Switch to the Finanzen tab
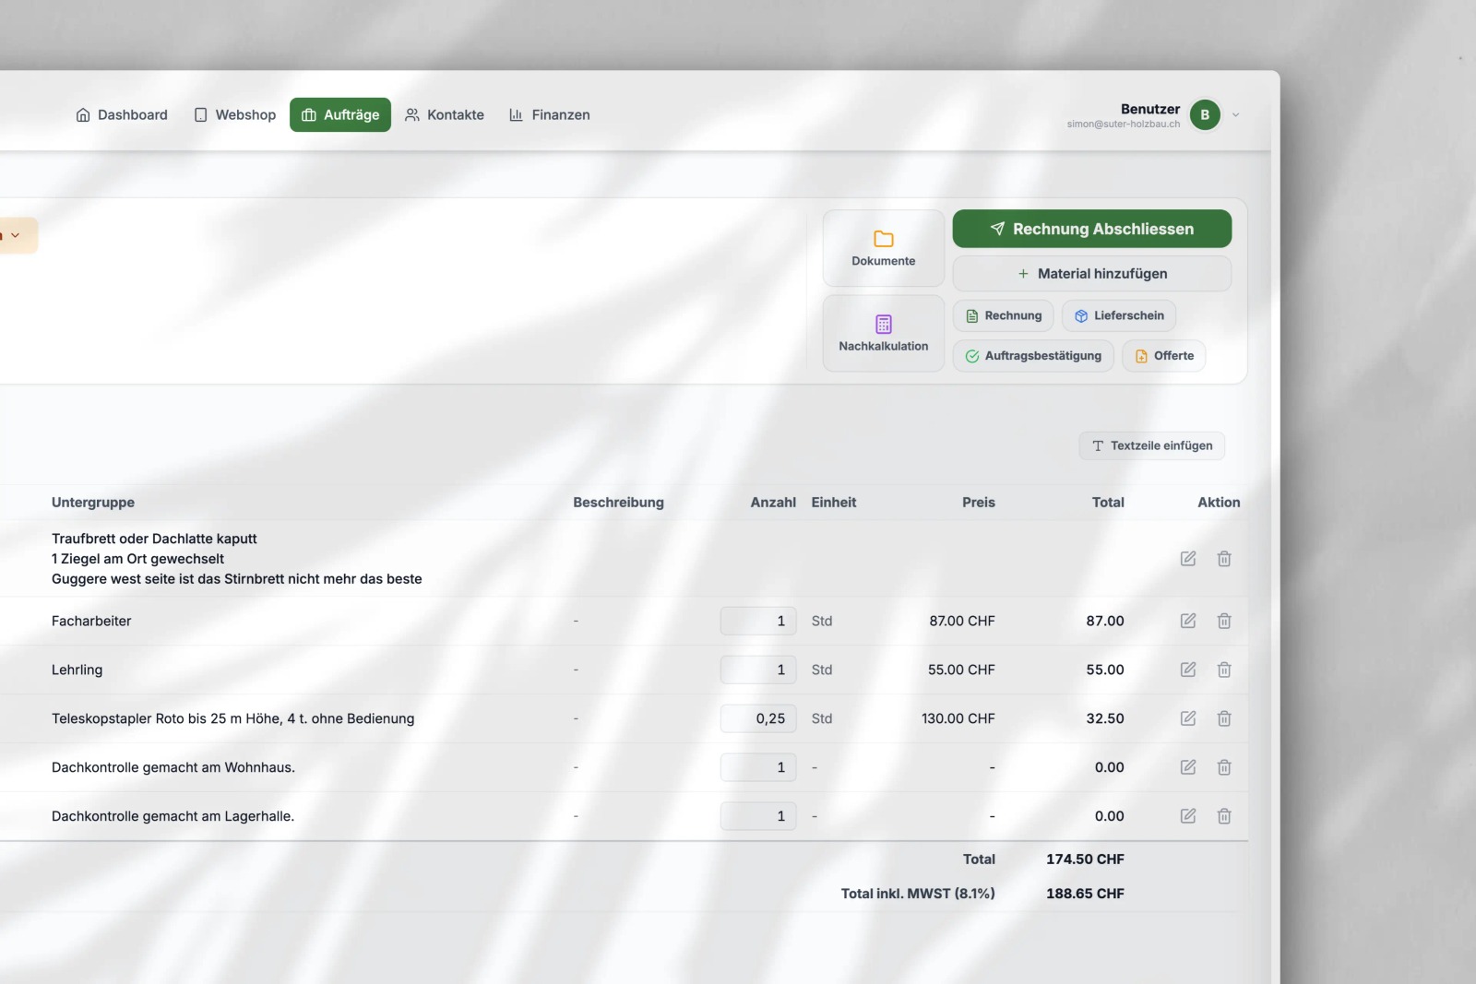This screenshot has height=984, width=1476. pyautogui.click(x=550, y=115)
